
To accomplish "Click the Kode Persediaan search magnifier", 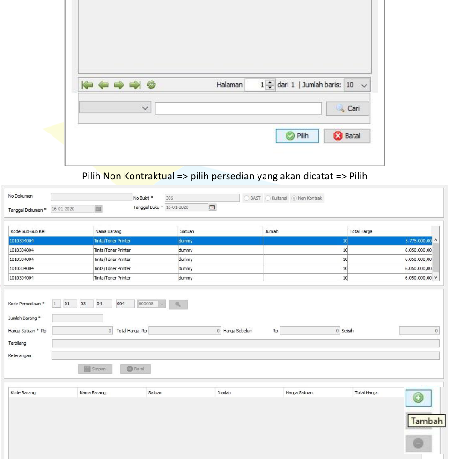I will tap(178, 304).
